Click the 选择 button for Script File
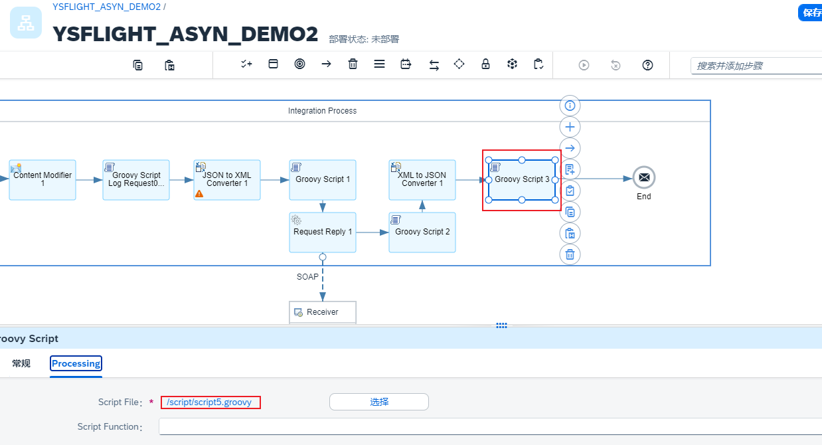This screenshot has width=822, height=445. coord(378,402)
